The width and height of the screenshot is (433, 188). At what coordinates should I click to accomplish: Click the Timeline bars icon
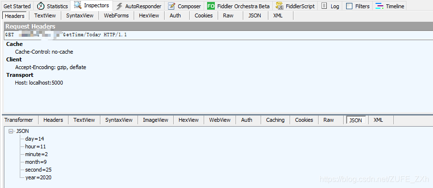pyautogui.click(x=380, y=6)
